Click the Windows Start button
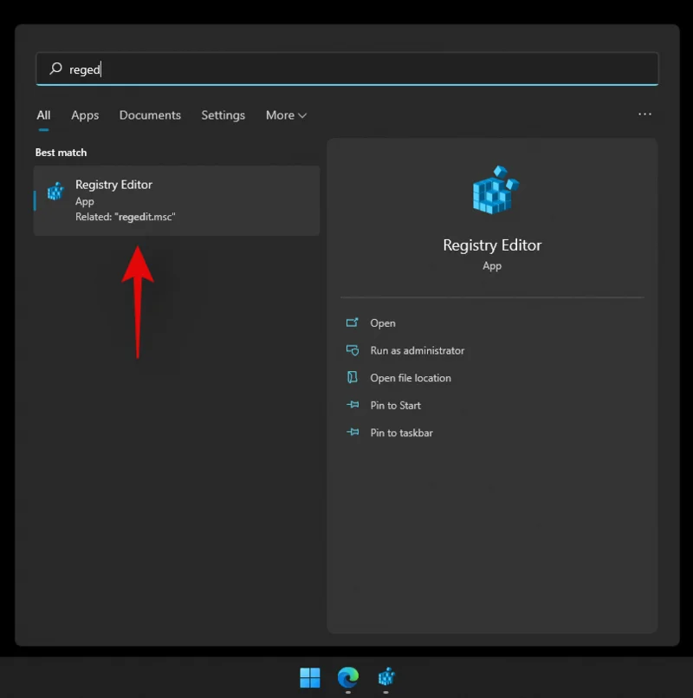This screenshot has height=698, width=693. click(x=310, y=677)
